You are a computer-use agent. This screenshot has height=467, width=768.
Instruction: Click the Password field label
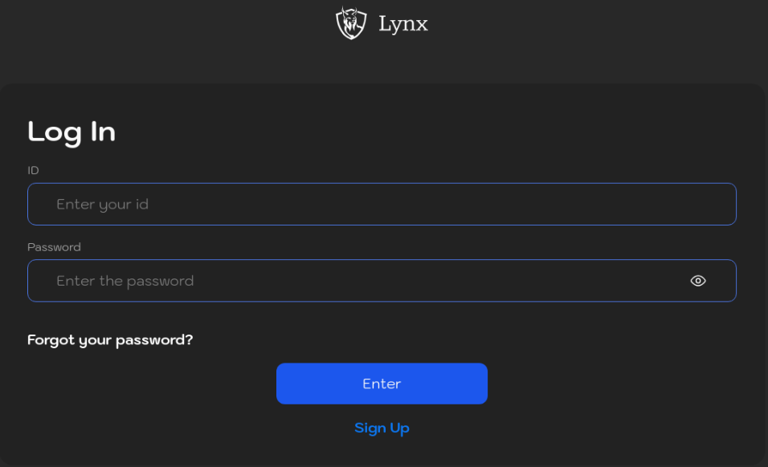point(54,247)
